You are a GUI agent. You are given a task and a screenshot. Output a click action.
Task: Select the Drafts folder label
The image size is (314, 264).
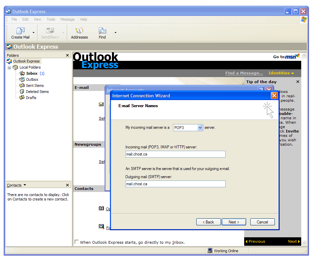click(31, 98)
